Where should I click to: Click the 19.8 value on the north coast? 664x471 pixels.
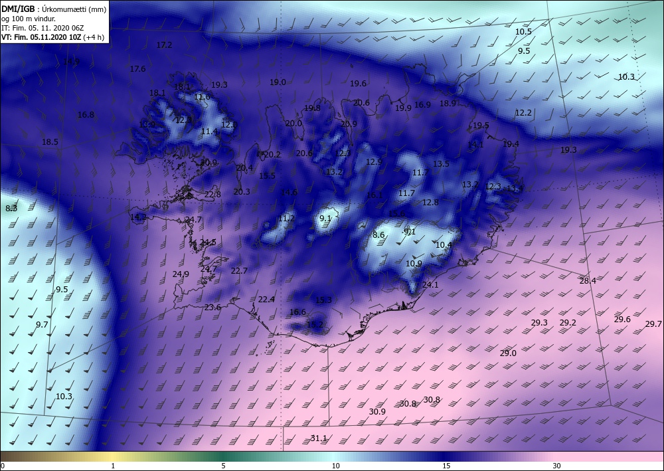313,108
